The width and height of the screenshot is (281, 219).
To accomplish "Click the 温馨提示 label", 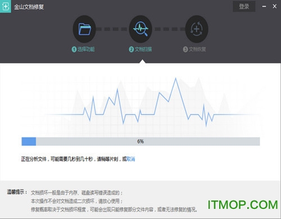I will pyautogui.click(x=17, y=192).
